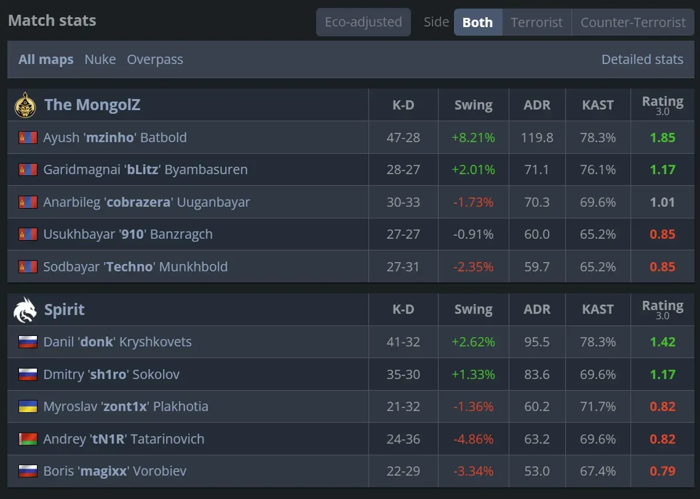Open Ayush 'mzinho' Batbold player profile
This screenshot has width=700, height=499.
114,138
